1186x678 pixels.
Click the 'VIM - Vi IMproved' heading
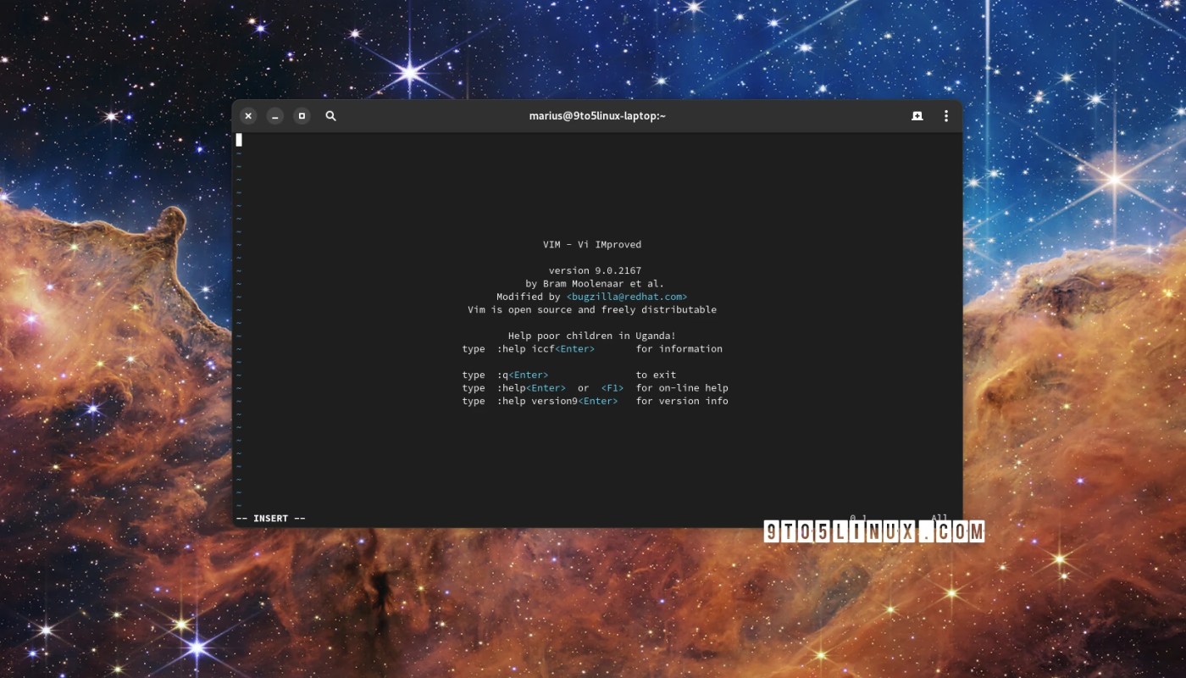pyautogui.click(x=592, y=244)
